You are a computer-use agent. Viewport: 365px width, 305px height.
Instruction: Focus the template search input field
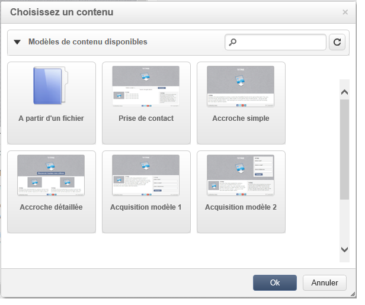click(276, 42)
